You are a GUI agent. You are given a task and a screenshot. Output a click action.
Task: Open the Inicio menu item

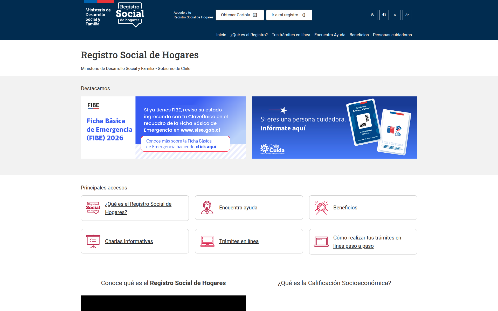[221, 35]
